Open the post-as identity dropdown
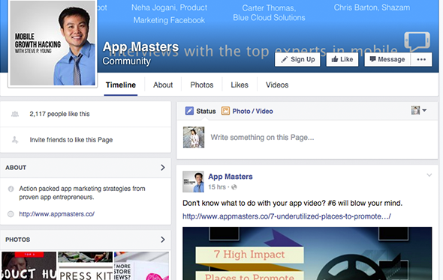The height and width of the screenshot is (280, 443). click(x=419, y=110)
